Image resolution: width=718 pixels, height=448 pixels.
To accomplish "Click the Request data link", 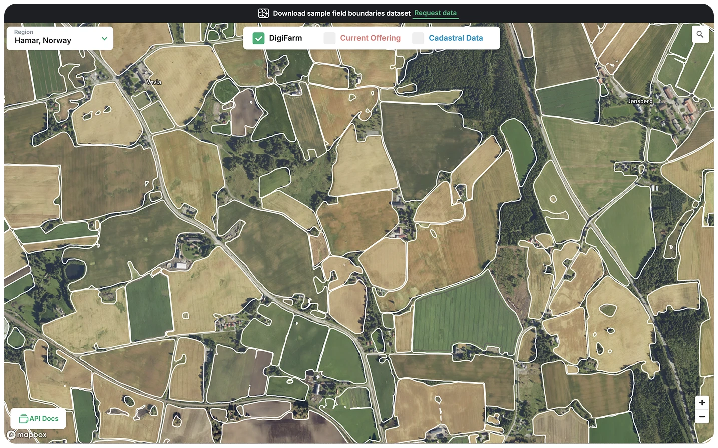I will pos(435,13).
